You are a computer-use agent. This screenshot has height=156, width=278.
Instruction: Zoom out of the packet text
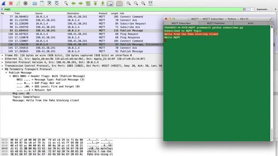136,3
